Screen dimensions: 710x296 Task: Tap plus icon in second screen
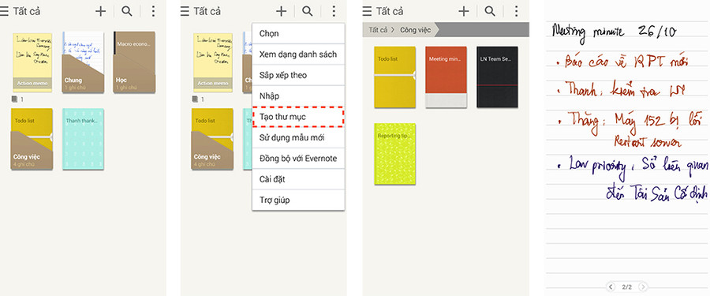coord(281,11)
